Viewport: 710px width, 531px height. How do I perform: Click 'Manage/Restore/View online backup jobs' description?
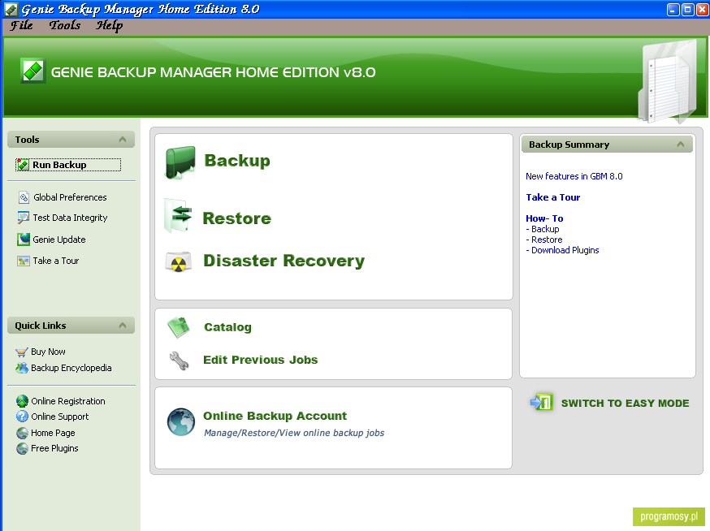[x=294, y=433]
